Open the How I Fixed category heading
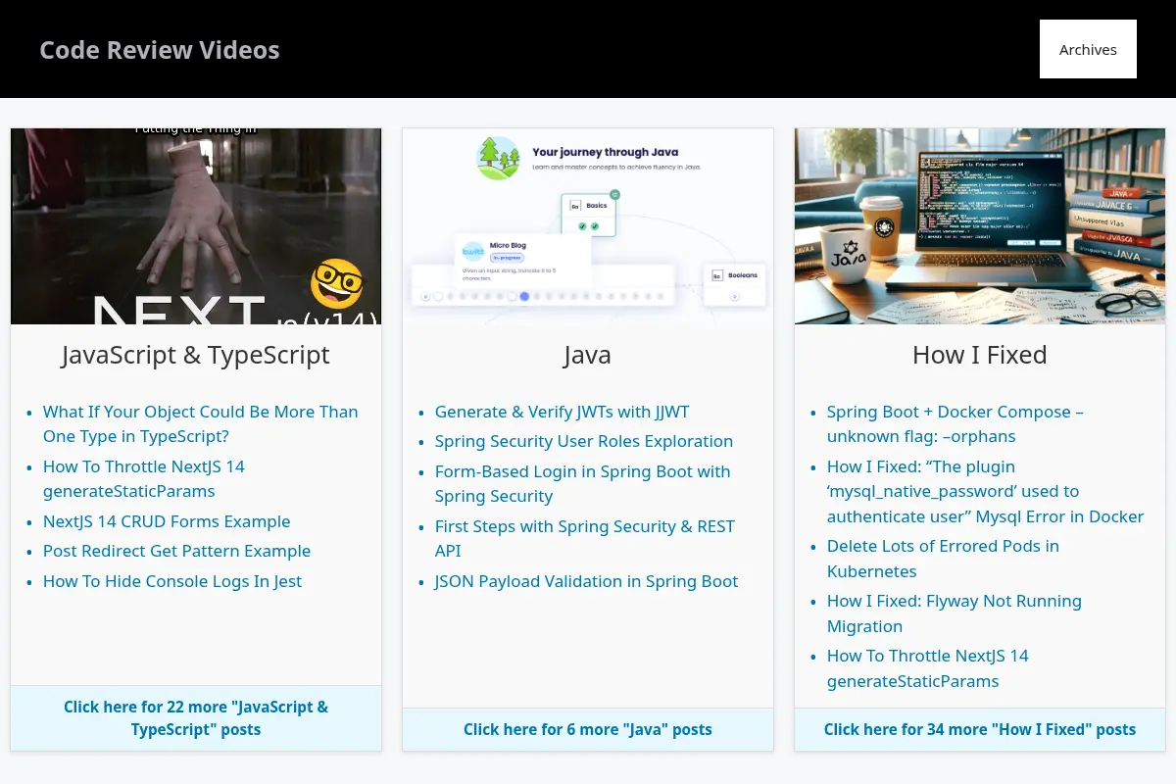Screen dimensions: 1176x784 pos(980,355)
